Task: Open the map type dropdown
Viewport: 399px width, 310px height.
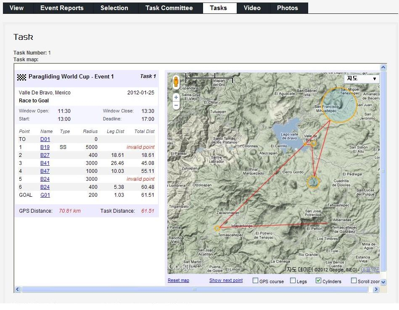Action: coord(362,79)
